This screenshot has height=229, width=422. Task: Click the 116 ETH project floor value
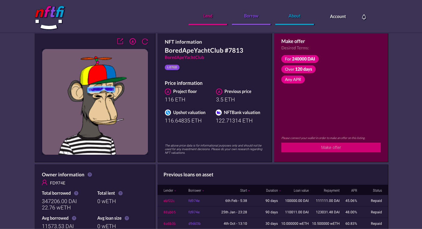[175, 100]
